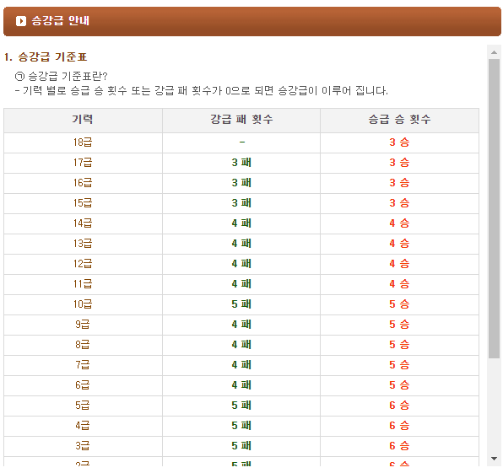Select the 12급 rank cell
The width and height of the screenshot is (503, 473).
(x=83, y=264)
